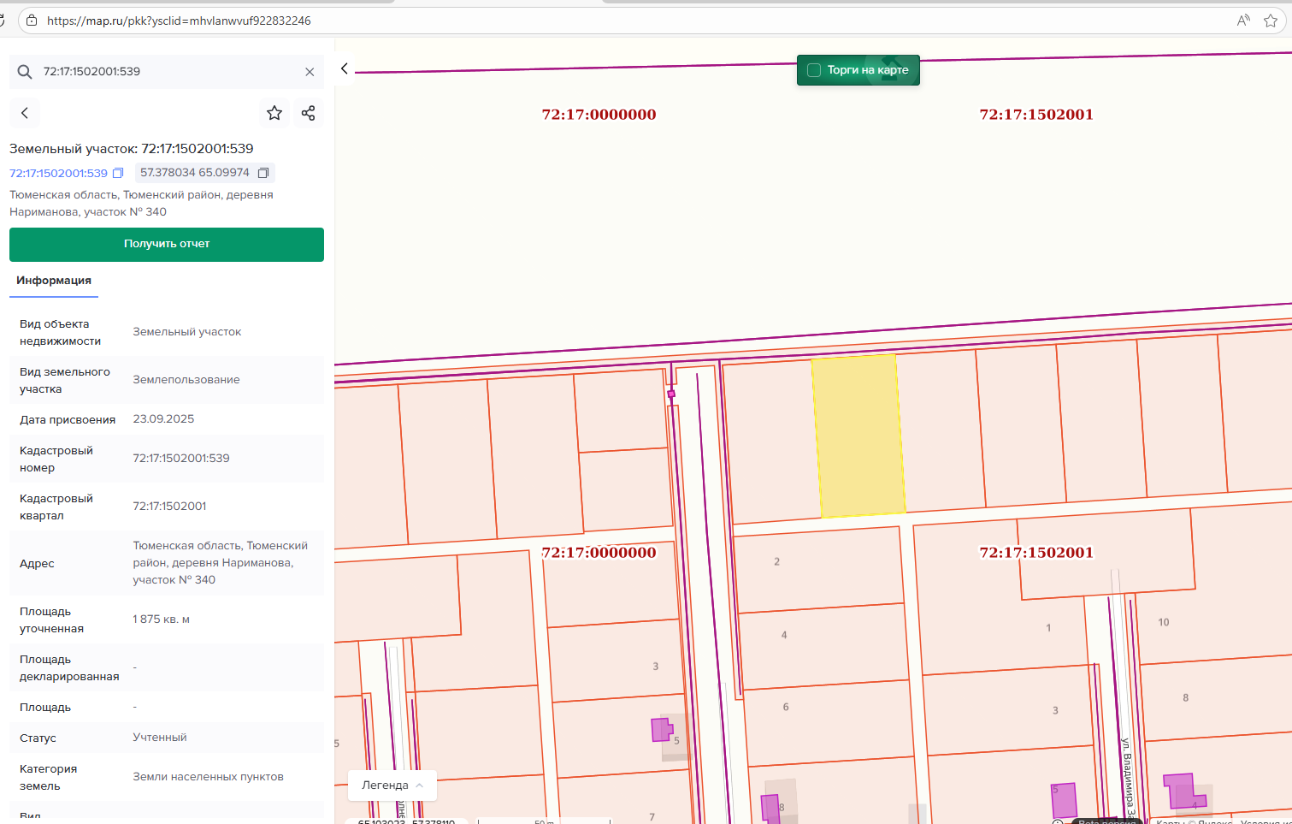Click the browser address bar URL

179,21
